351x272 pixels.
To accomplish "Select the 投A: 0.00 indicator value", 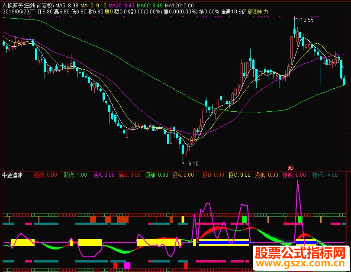I will pos(183,175).
